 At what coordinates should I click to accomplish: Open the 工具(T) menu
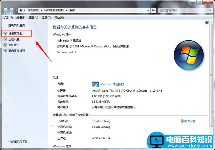46,17
